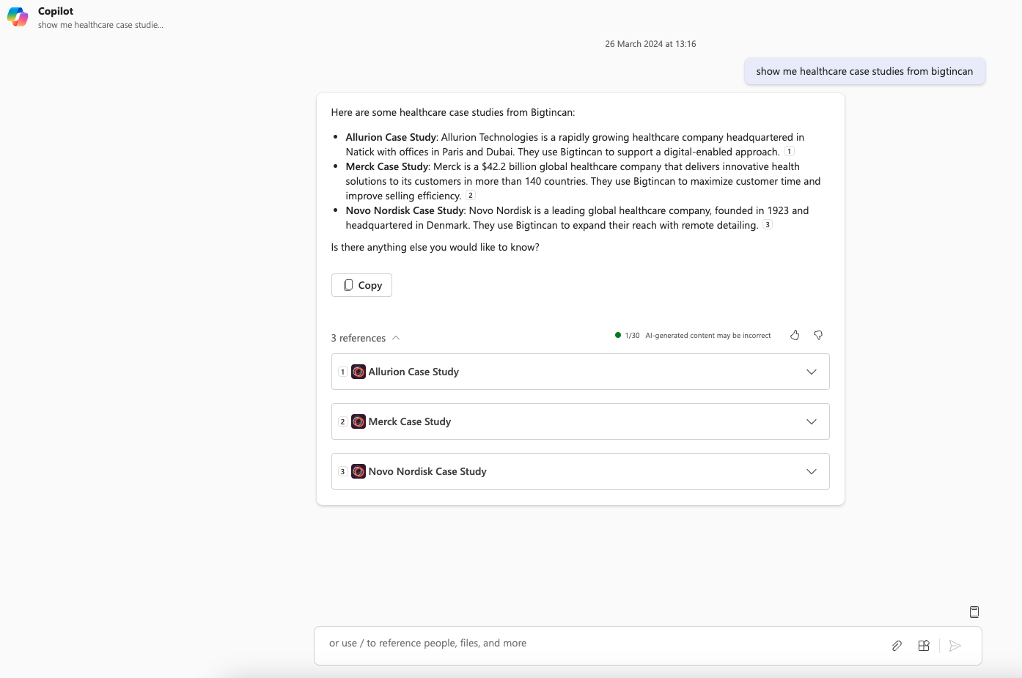Expand the Merck Case Study reference chevron

pos(812,421)
